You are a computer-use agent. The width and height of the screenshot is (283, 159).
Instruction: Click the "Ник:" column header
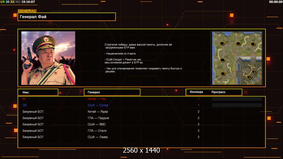[x=38, y=92]
